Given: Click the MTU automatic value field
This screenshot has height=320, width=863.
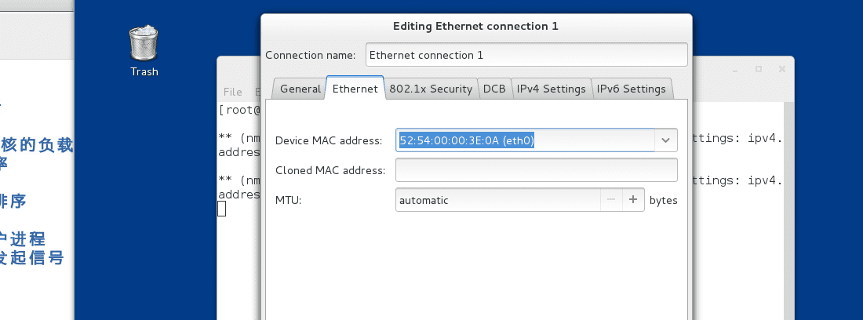Looking at the screenshot, I should click(498, 200).
